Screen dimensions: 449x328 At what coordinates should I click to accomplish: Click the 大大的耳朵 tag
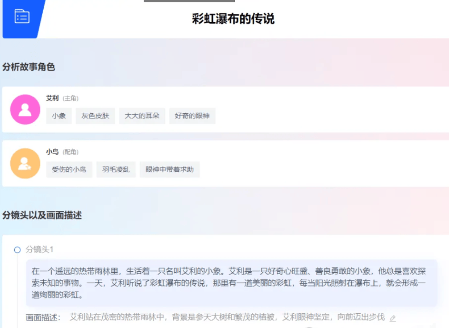(142, 116)
